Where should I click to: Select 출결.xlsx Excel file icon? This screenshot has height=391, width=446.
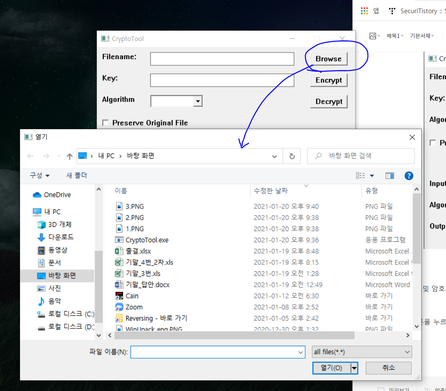coord(119,251)
